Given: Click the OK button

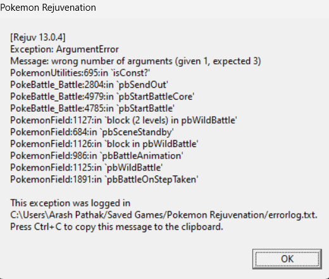Looking at the screenshot, I should [287, 259].
